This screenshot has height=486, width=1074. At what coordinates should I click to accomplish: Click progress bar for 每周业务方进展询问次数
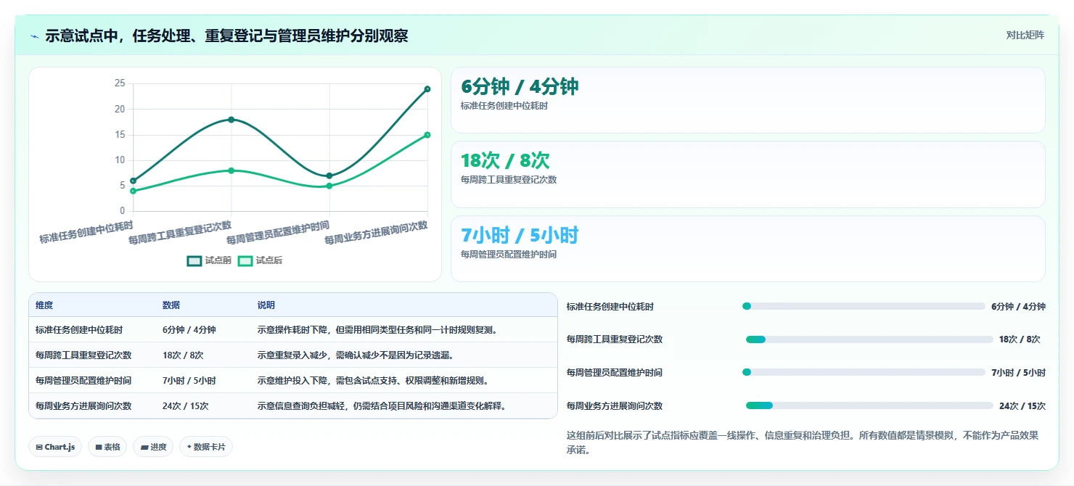[x=869, y=405]
